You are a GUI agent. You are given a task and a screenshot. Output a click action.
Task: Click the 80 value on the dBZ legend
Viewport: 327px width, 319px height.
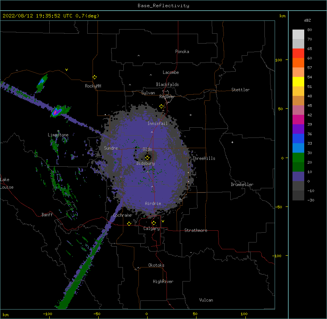tap(310, 30)
